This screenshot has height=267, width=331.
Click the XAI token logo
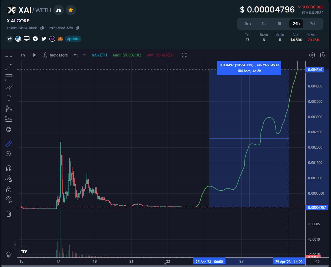(x=11, y=10)
